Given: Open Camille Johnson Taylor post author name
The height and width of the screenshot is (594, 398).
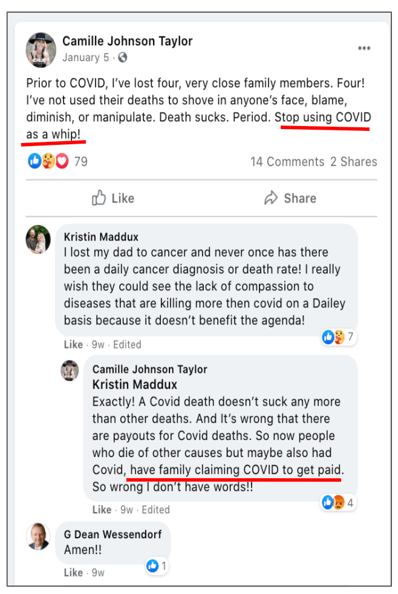Looking at the screenshot, I should point(127,41).
